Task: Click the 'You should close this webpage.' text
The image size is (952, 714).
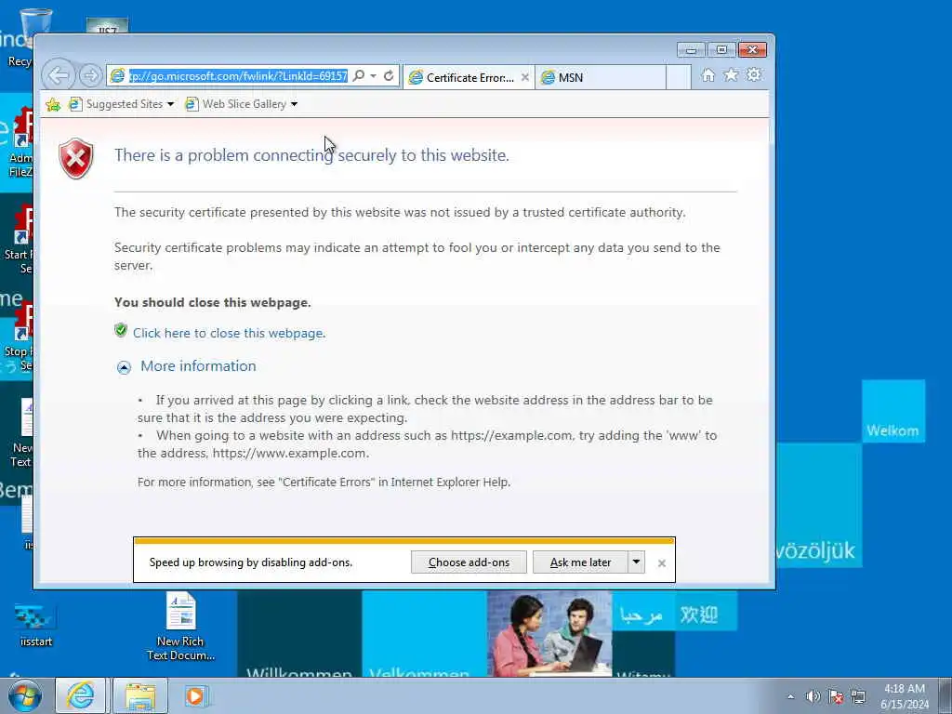Action: (x=213, y=302)
